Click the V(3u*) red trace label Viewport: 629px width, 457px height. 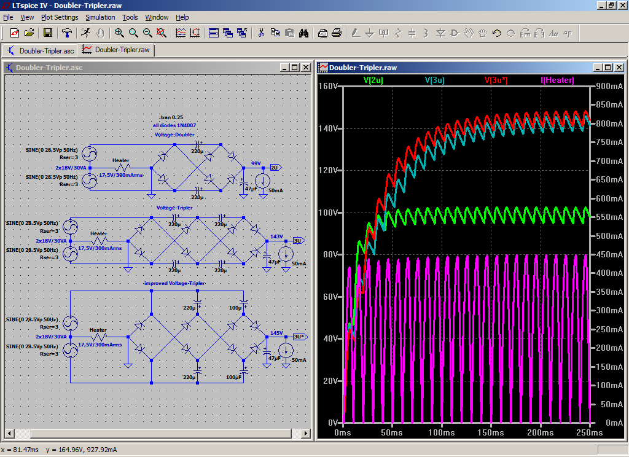[x=496, y=80]
